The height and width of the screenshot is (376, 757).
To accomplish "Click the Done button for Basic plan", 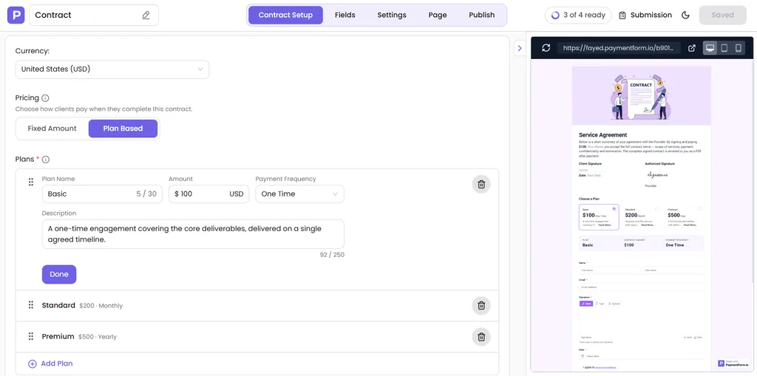I will pos(59,274).
